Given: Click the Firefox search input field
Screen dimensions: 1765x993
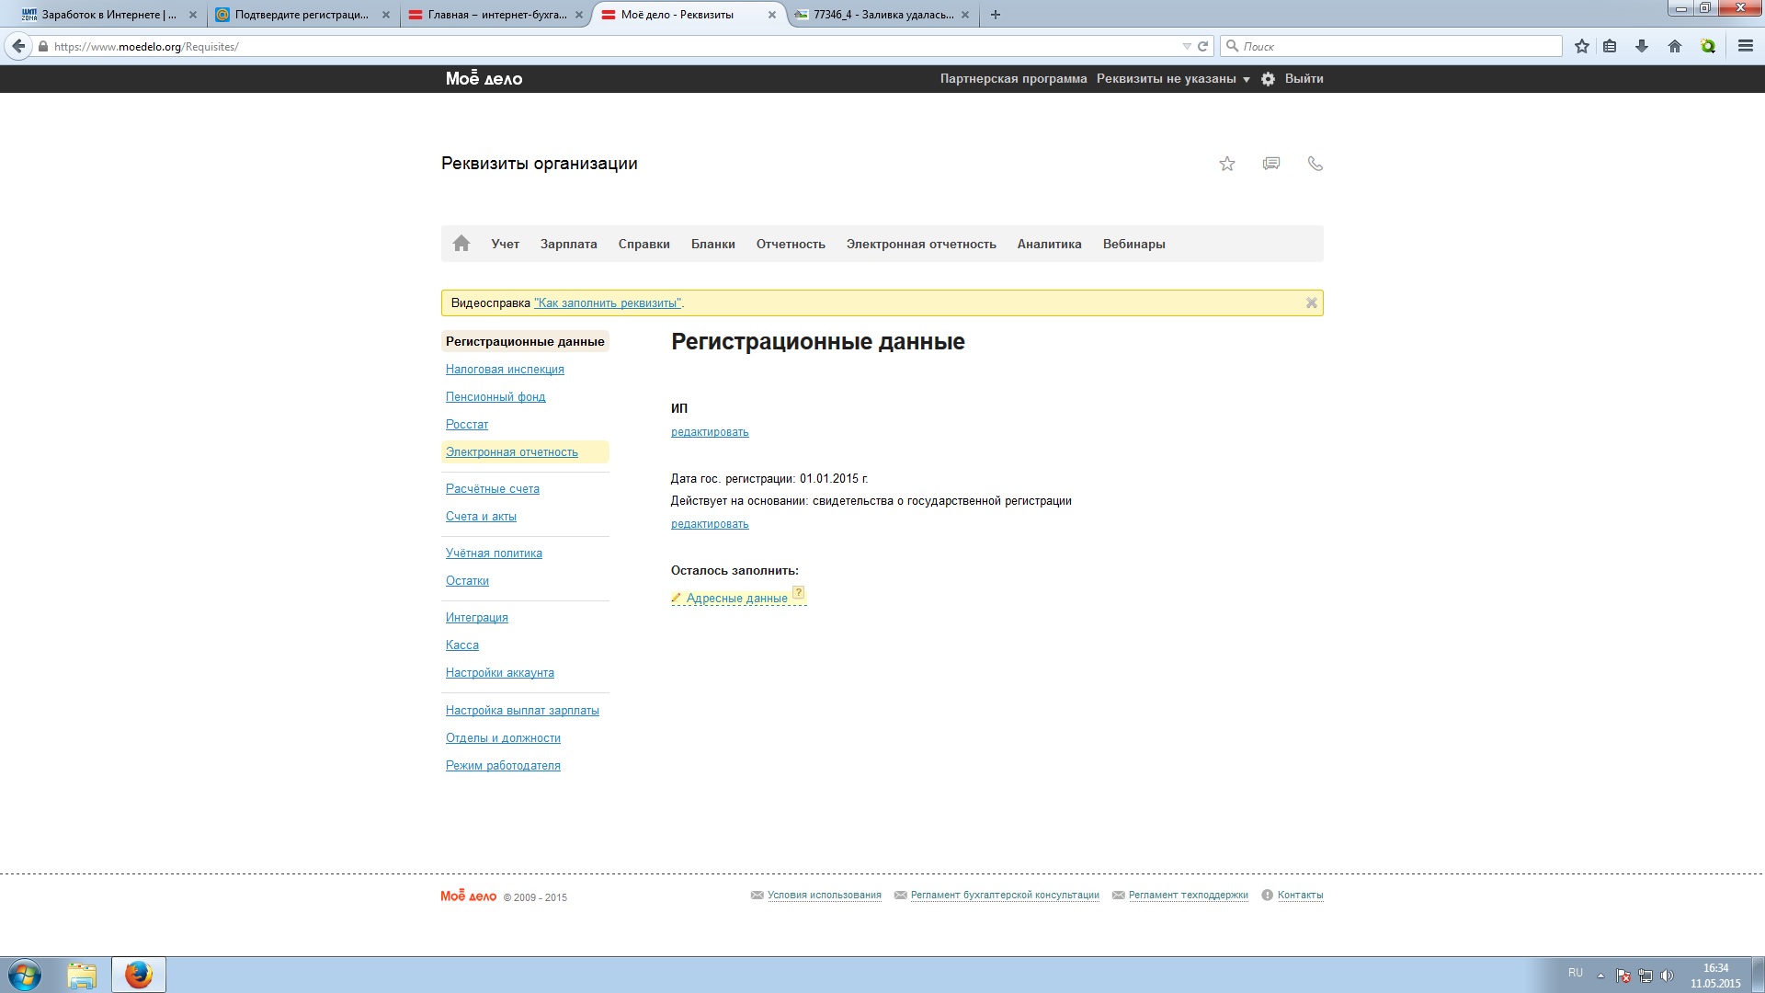Looking at the screenshot, I should click(x=1397, y=46).
